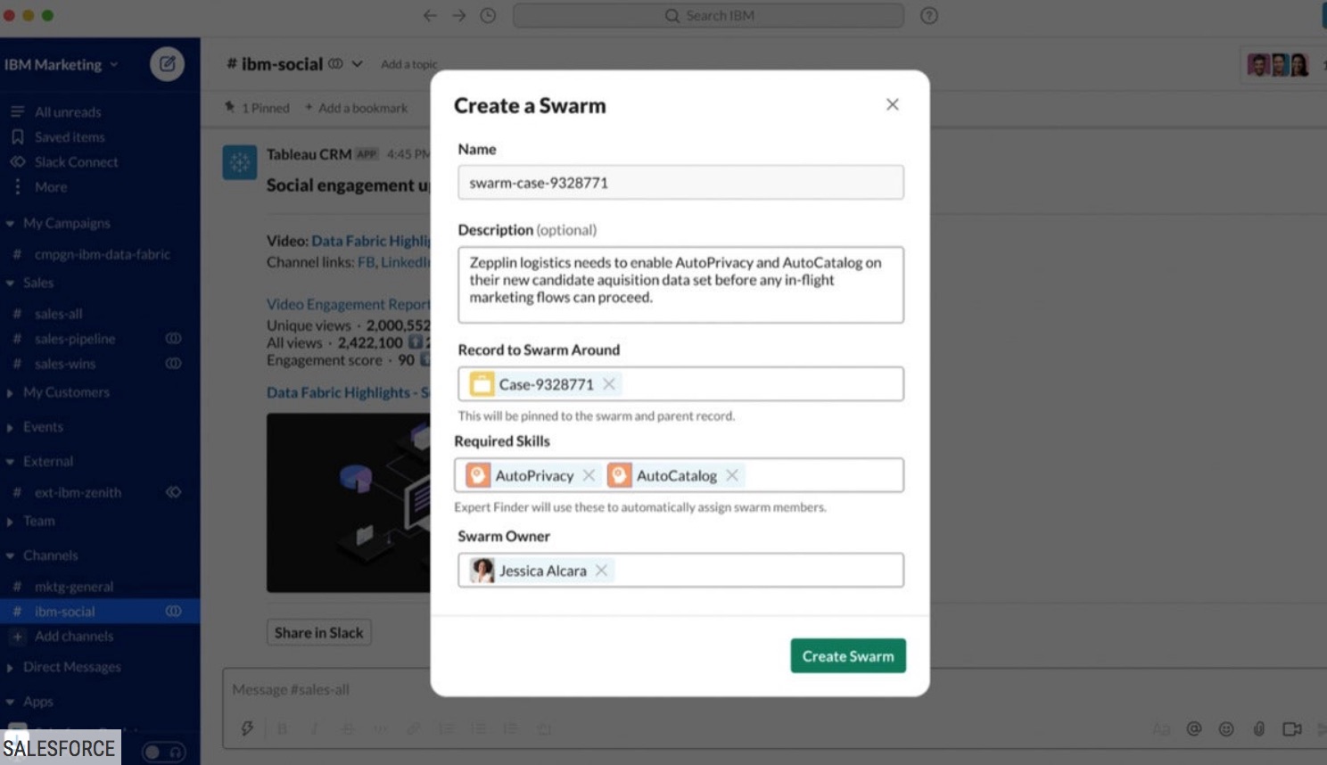Go back with the left arrow

(430, 15)
